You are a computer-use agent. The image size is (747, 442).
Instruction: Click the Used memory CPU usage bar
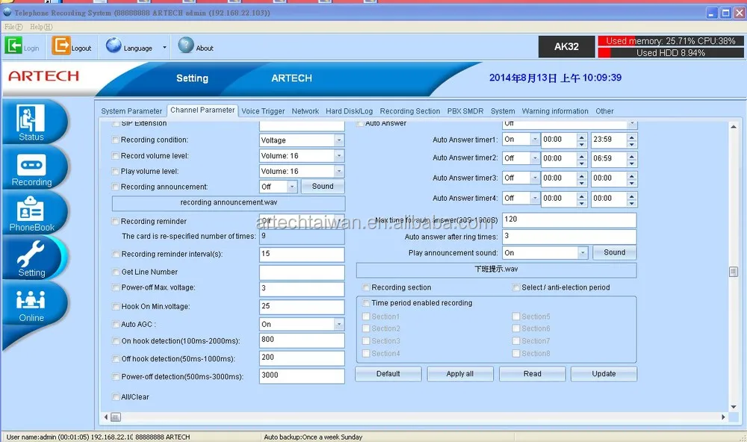point(671,41)
